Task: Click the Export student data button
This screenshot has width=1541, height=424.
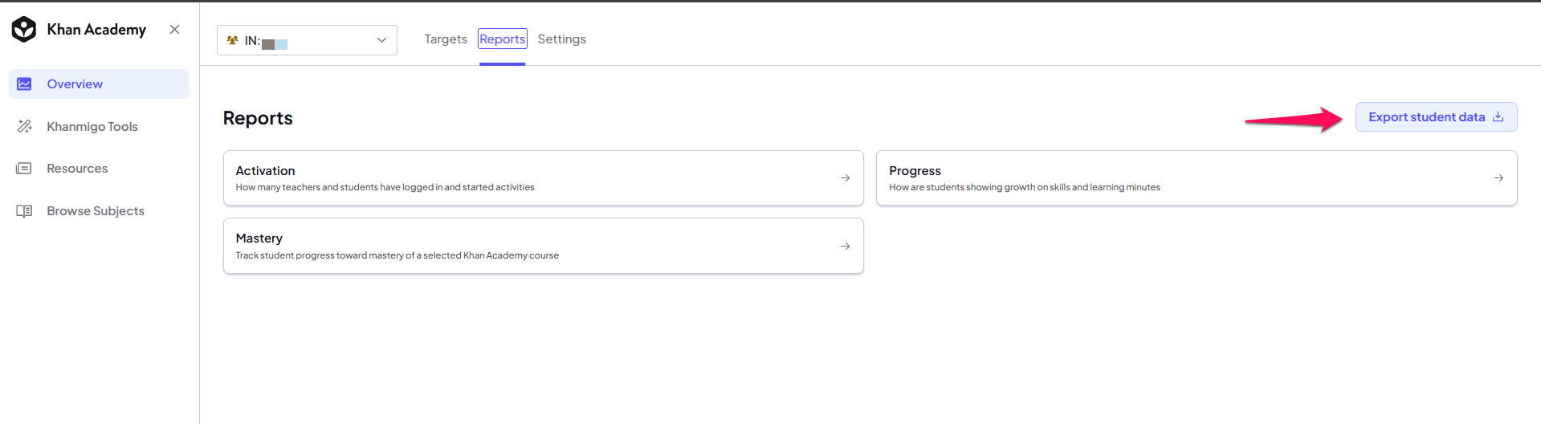Action: 1436,117
